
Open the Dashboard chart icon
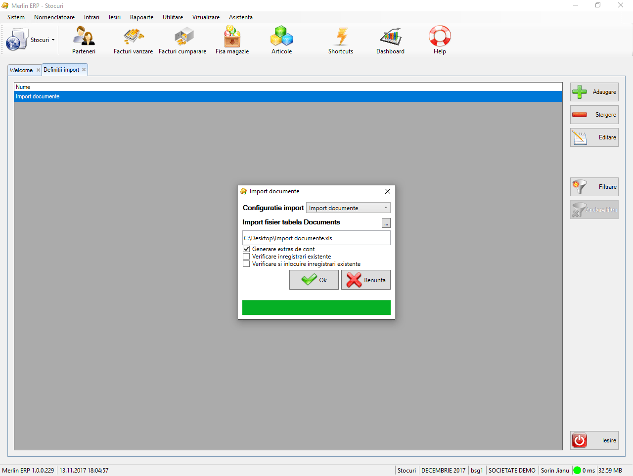click(390, 37)
